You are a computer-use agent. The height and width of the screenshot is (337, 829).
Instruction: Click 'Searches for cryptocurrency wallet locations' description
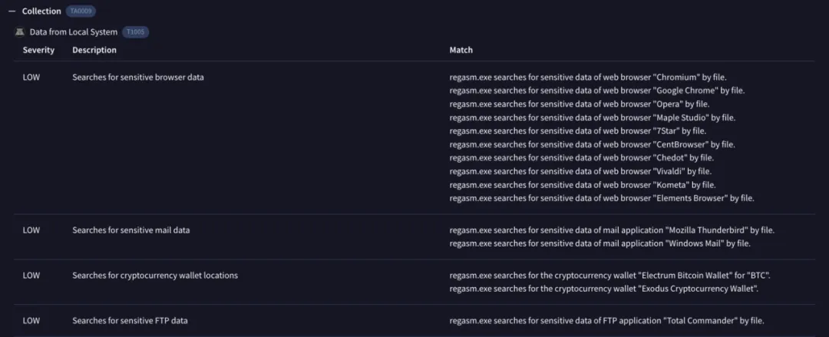(155, 276)
